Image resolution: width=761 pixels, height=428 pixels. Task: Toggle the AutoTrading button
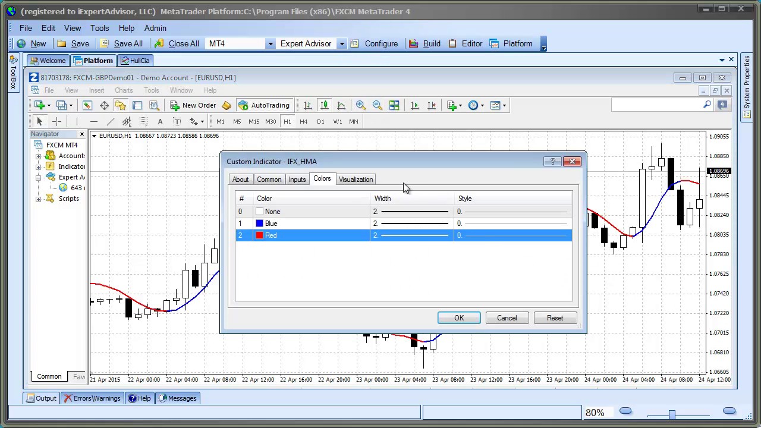(264, 105)
